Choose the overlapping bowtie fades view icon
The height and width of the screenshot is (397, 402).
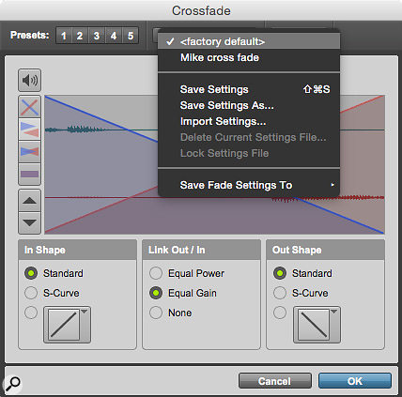[29, 152]
